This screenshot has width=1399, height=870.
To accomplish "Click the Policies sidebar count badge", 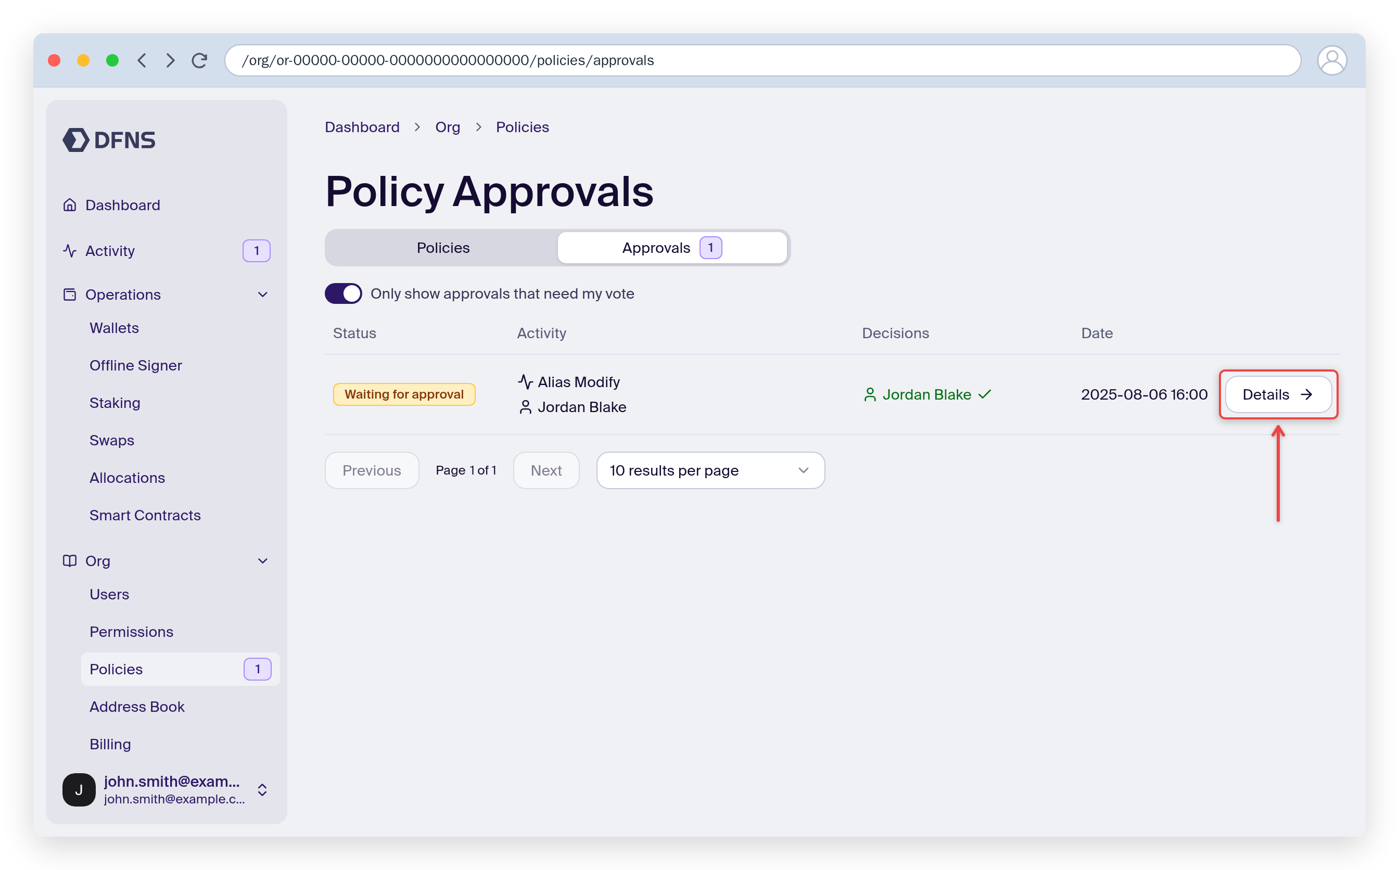I will pos(257,669).
